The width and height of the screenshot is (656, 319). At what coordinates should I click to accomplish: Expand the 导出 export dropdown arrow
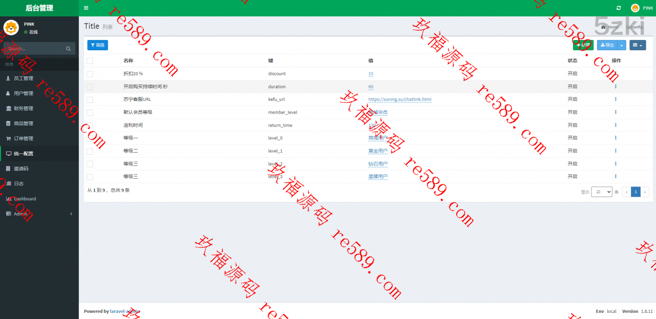[622, 45]
